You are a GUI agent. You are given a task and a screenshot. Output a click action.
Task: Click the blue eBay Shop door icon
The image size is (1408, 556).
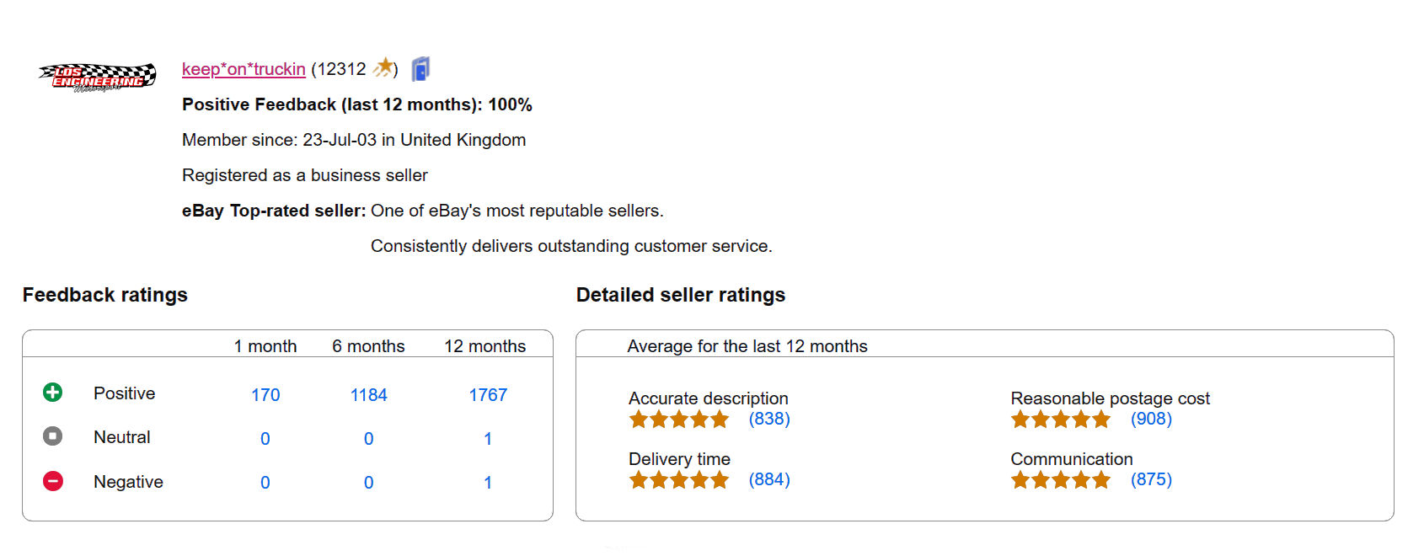point(420,69)
